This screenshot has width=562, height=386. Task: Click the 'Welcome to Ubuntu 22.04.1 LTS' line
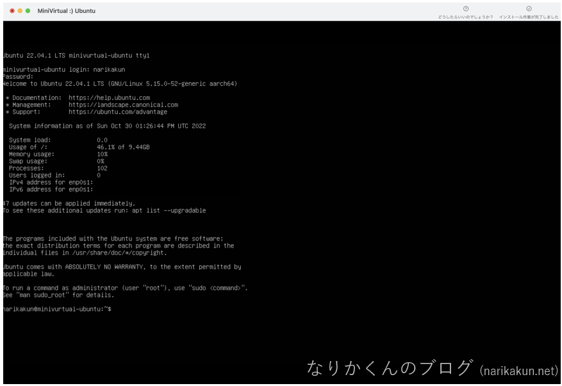120,83
